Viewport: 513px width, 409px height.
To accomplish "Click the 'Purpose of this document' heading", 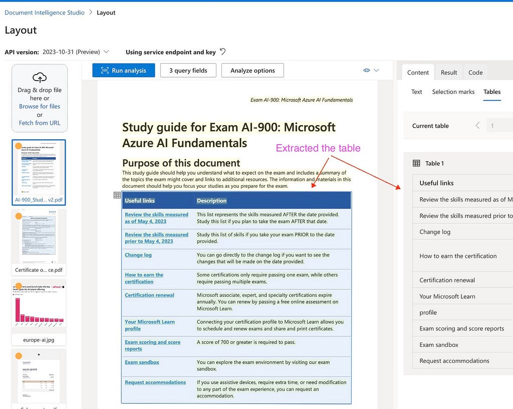I will 181,163.
